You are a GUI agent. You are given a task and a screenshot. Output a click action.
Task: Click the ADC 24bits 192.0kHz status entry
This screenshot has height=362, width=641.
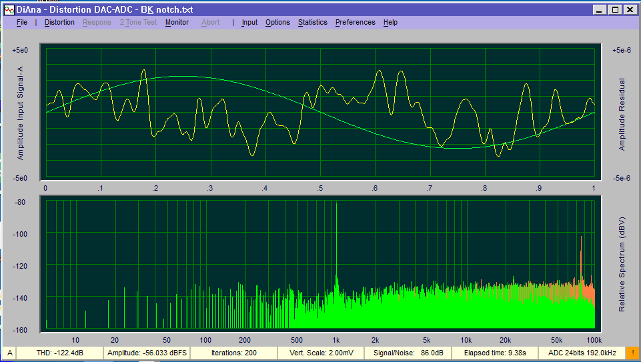pyautogui.click(x=582, y=353)
